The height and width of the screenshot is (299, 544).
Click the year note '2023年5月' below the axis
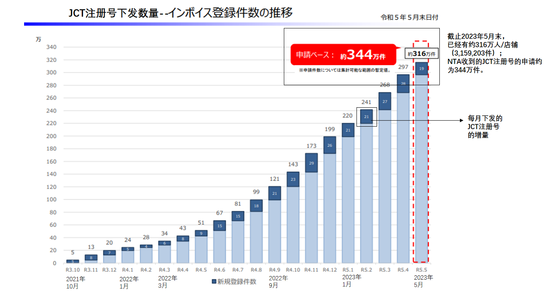coord(424,281)
